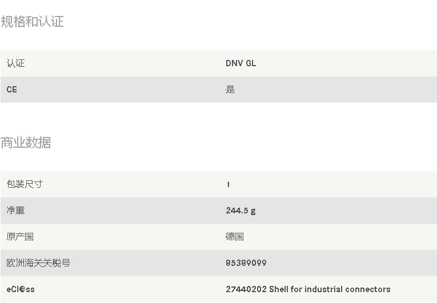This screenshot has height=303, width=437.
Task: Select the 原产国 row label
Action: [20, 237]
